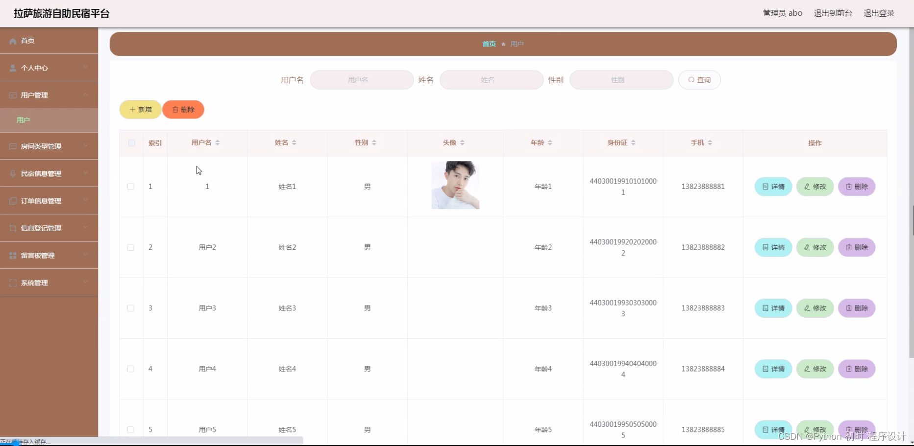Expand the 订单信息管理 chevron
Screen dimensions: 914x446
pyautogui.click(x=86, y=200)
